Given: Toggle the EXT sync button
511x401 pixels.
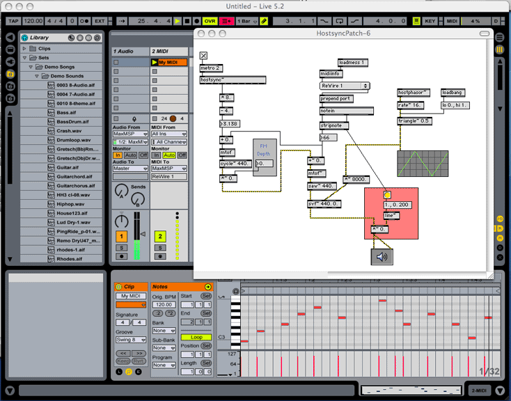Looking at the screenshot, I should 100,21.
